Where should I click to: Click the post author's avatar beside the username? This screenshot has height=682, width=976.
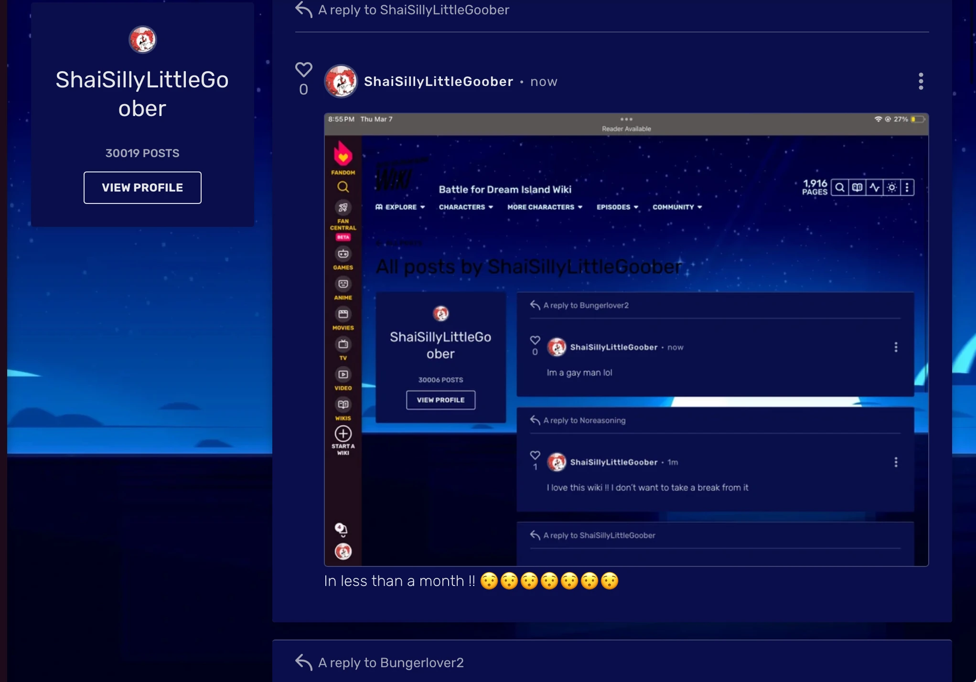[341, 82]
